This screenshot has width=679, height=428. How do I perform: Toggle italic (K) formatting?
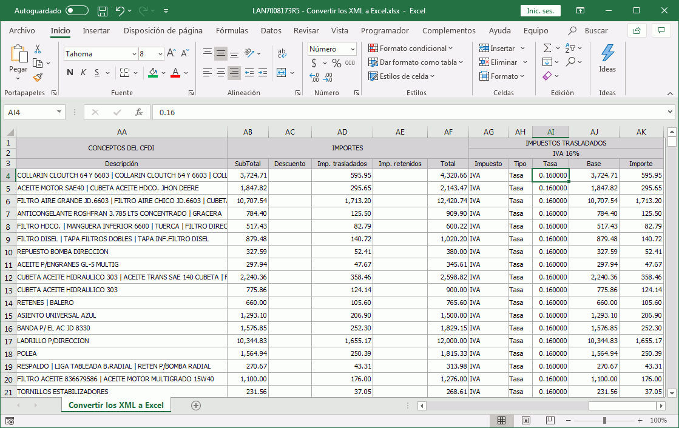83,73
